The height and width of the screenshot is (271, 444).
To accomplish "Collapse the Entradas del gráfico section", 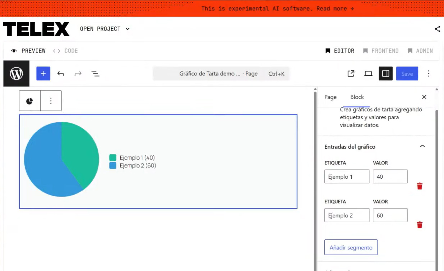I will 422,146.
